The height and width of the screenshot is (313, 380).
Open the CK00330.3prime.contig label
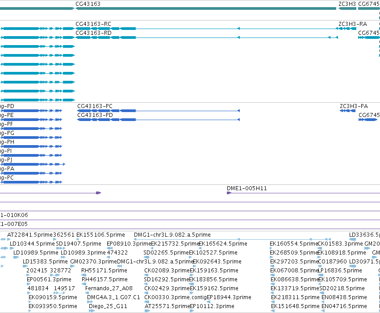coord(175,297)
